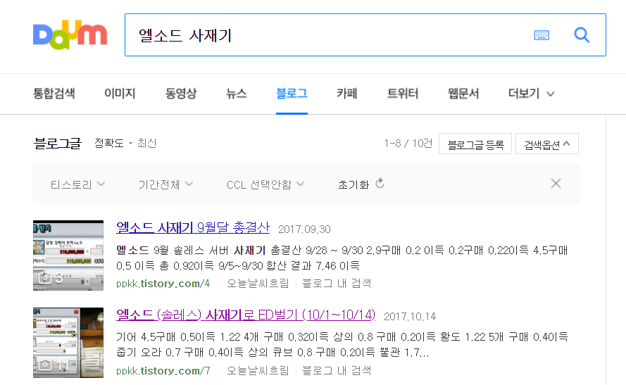Open thumbnail of 사재기로 ED벌기 post
The height and width of the screenshot is (385, 626).
point(68,343)
